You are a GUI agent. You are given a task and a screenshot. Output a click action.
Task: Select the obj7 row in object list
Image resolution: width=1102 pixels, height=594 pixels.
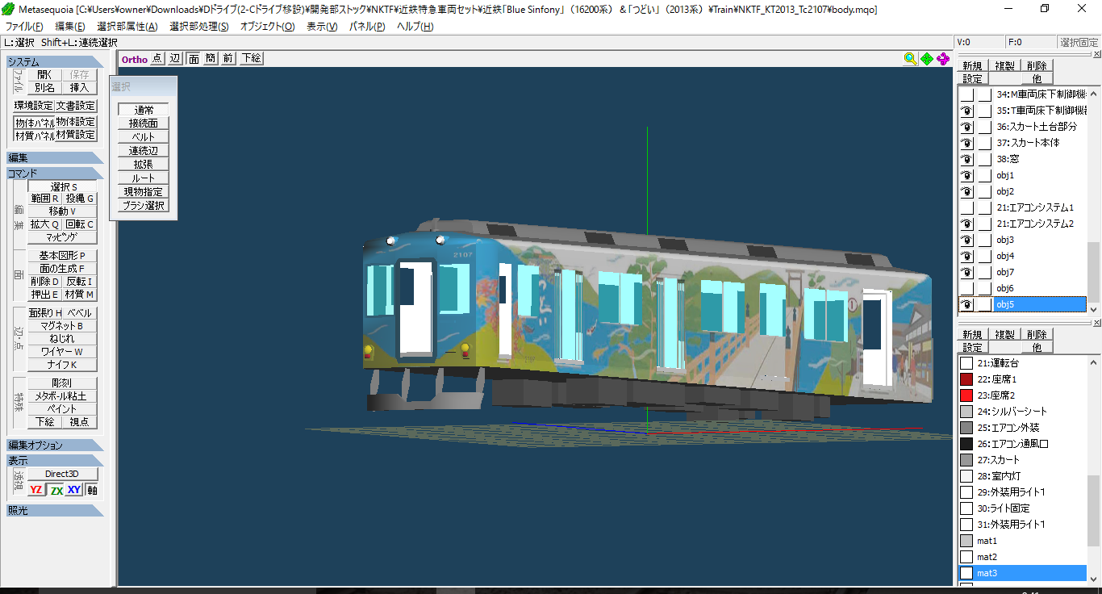click(1022, 272)
